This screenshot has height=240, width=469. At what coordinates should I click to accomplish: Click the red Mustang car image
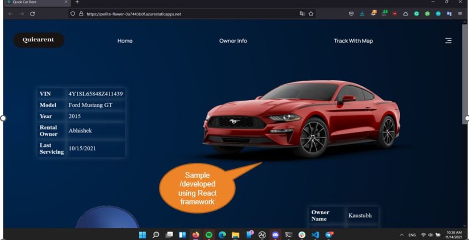[302, 118]
